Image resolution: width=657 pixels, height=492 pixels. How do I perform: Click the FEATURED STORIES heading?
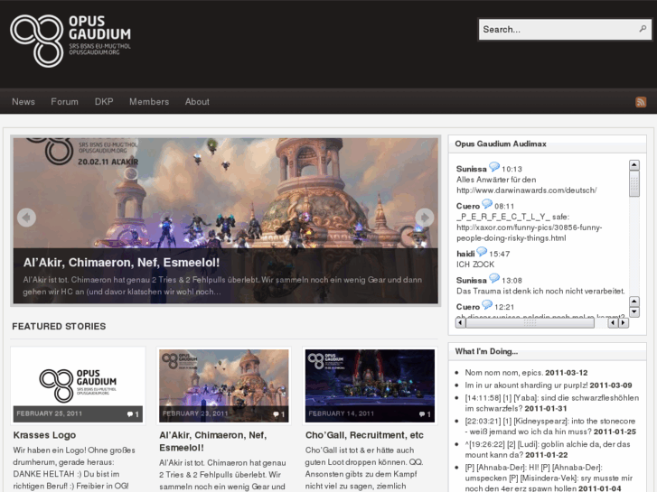tap(59, 326)
